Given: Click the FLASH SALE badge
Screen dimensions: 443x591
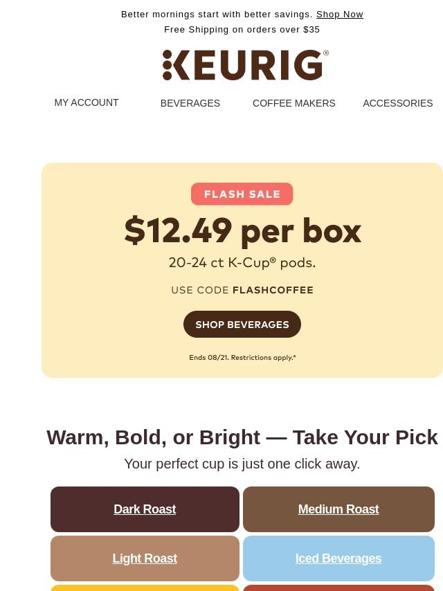Looking at the screenshot, I should [242, 194].
